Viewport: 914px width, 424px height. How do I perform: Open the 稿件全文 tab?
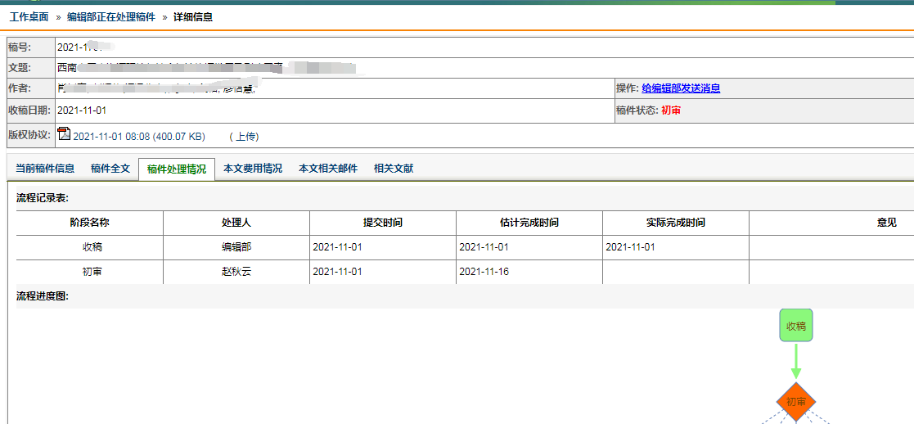pos(110,169)
